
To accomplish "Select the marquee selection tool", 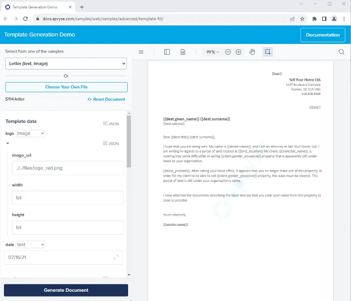I will (x=268, y=52).
